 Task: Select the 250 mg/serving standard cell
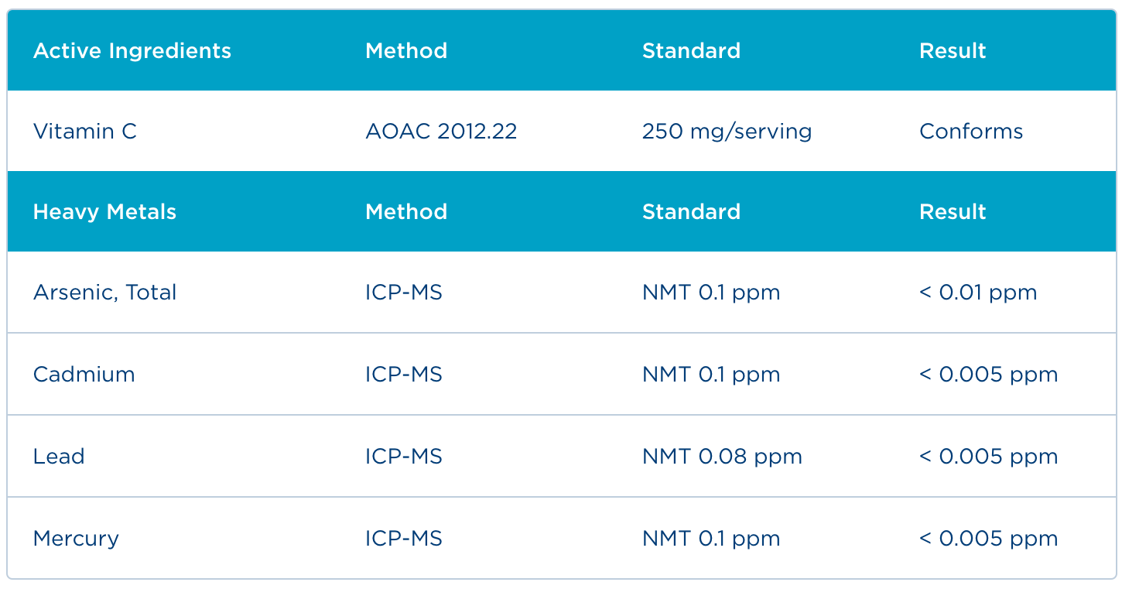(x=727, y=132)
